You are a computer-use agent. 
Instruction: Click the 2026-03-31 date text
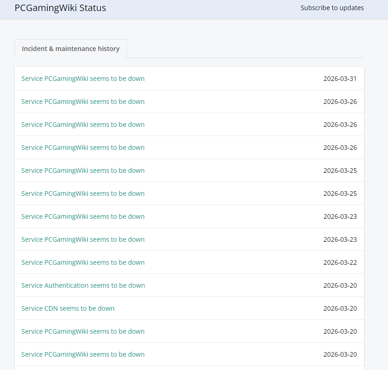pos(340,79)
